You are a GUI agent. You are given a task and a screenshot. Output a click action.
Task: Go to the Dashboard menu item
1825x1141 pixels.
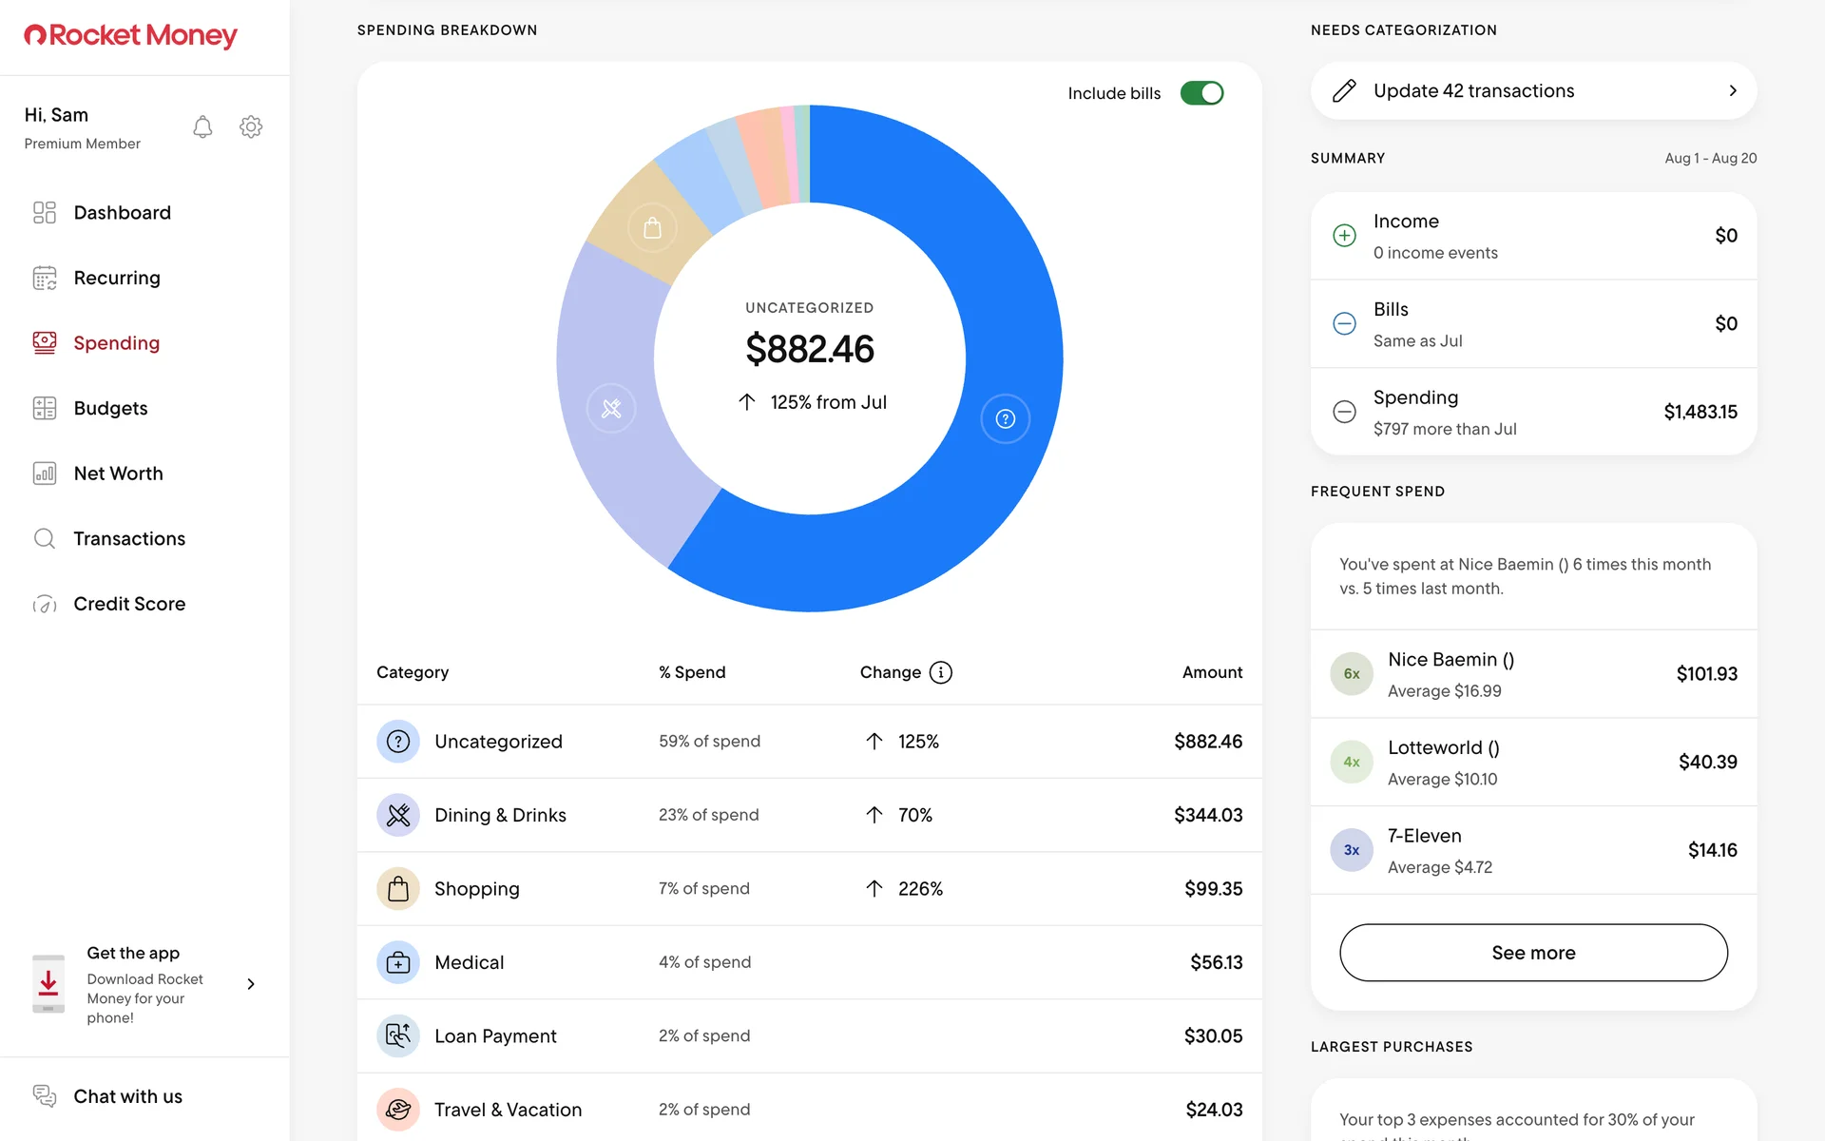click(122, 213)
